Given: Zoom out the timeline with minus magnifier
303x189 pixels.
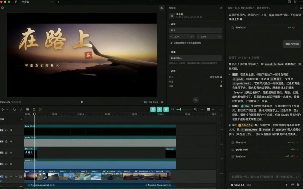Looking at the screenshot, I should [x=173, y=109].
